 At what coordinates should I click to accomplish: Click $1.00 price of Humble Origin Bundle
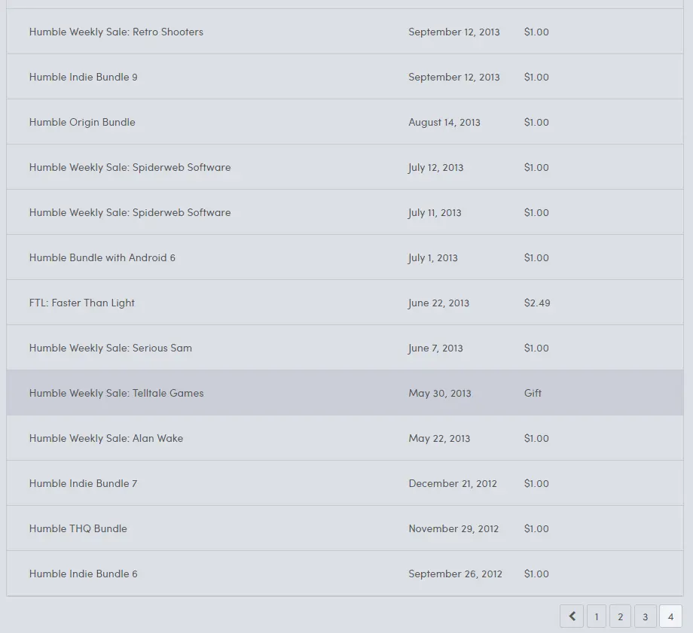click(x=536, y=123)
